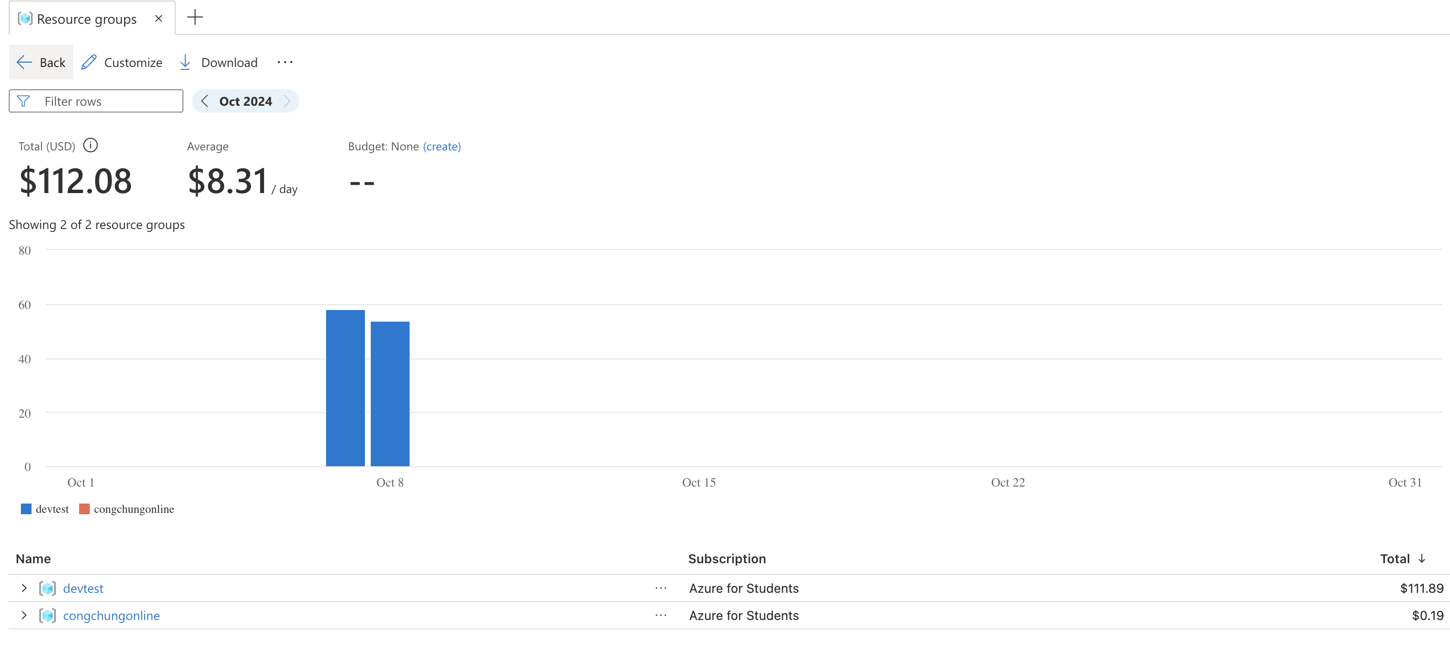Image resolution: width=1450 pixels, height=652 pixels.
Task: Click the blue bar above Oct 8
Action: pos(390,394)
